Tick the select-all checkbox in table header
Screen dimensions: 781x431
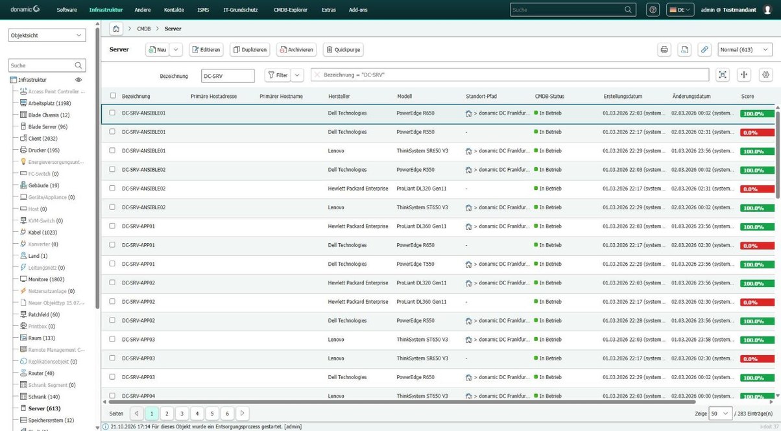point(113,96)
